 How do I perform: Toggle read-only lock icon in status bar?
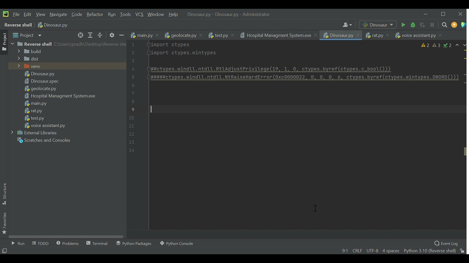462,251
